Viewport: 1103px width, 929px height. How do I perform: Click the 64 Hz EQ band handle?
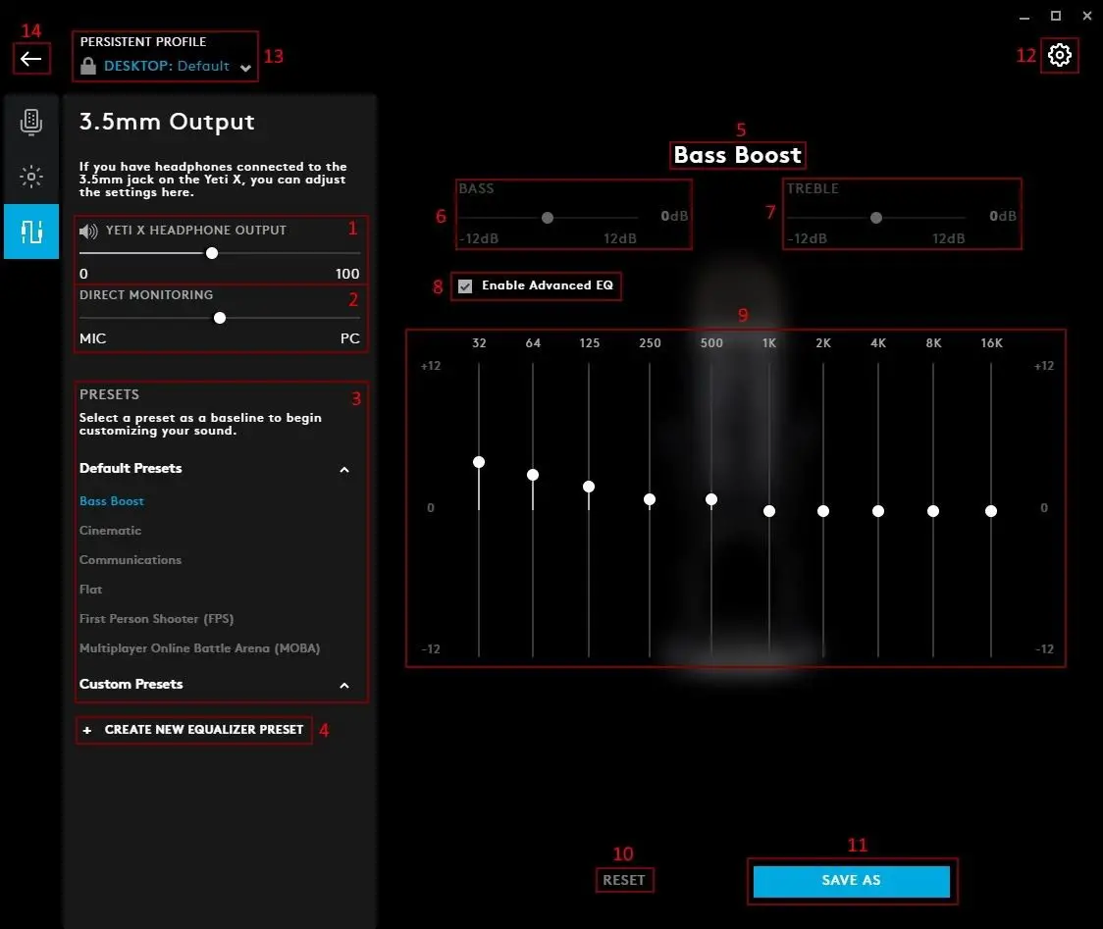tap(533, 475)
